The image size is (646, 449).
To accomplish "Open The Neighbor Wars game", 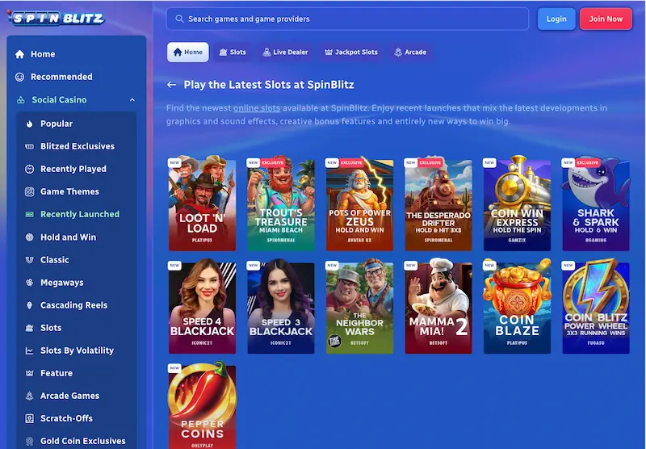I will pyautogui.click(x=359, y=306).
